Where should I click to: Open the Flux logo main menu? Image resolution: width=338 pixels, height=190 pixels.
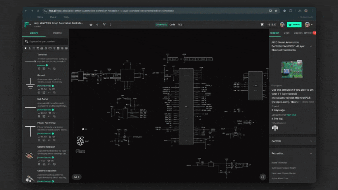[27, 25]
